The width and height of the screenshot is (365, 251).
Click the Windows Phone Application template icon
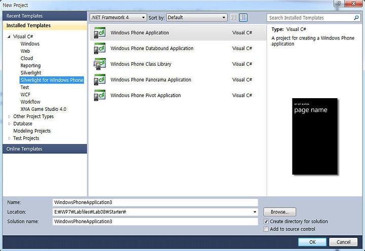(x=100, y=33)
